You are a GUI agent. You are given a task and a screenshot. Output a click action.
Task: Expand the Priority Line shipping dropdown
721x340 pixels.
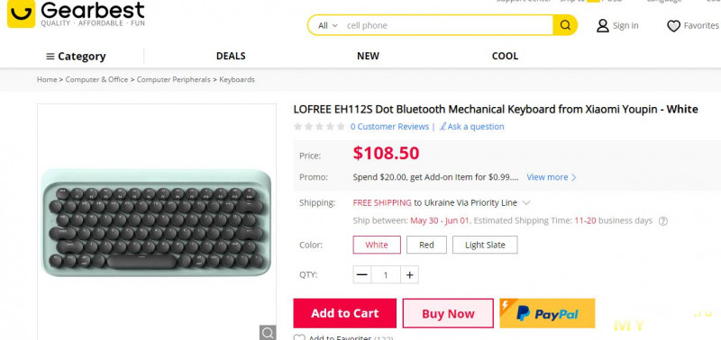pyautogui.click(x=527, y=202)
